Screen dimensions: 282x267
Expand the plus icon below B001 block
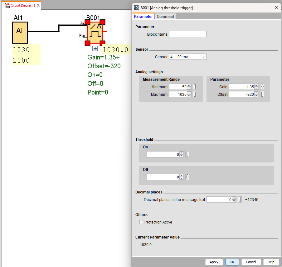click(x=95, y=49)
